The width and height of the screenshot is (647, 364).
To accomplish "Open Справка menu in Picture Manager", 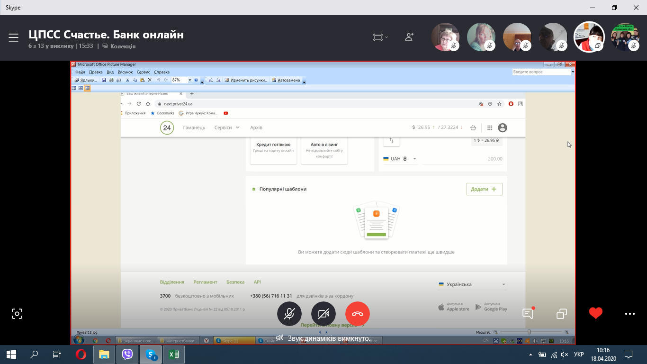I will click(x=162, y=72).
